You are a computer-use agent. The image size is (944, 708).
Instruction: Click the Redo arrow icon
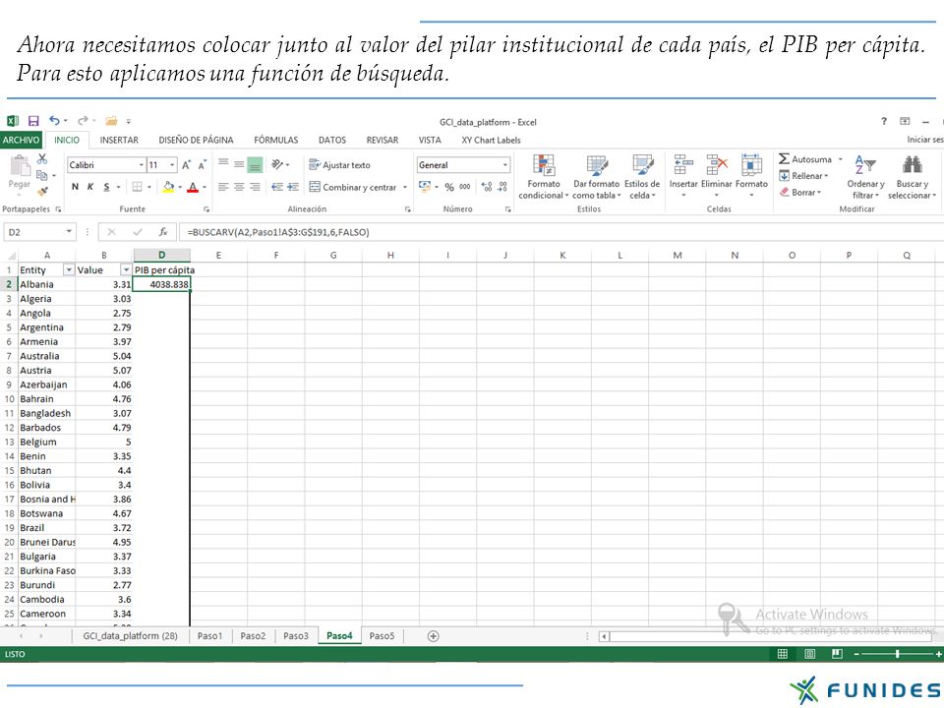point(83,120)
